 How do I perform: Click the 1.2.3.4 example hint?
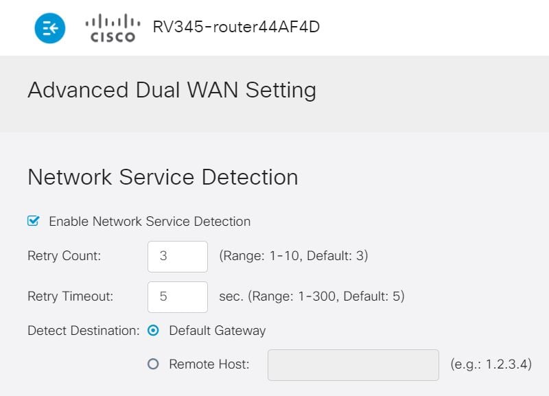pos(491,364)
